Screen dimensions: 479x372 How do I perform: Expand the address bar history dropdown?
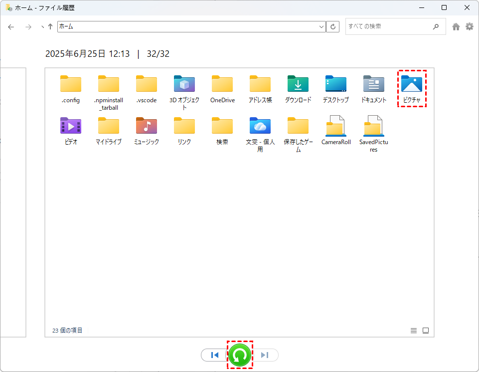tap(321, 26)
